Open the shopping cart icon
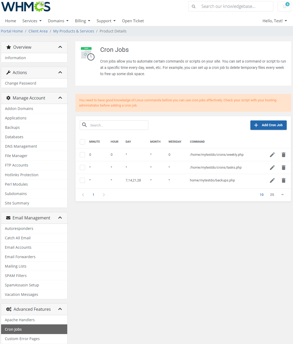 point(284,6)
